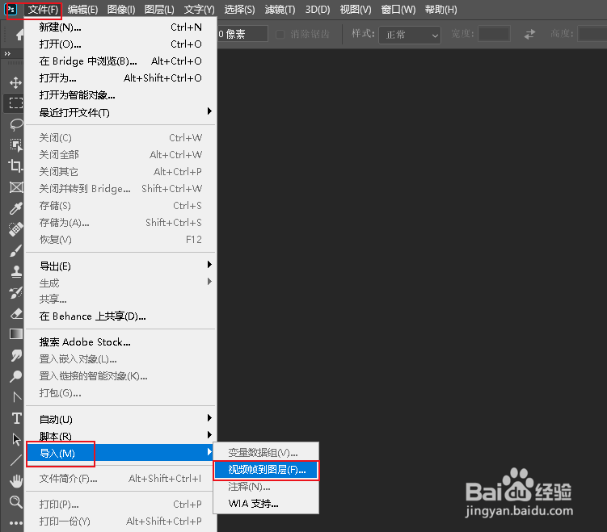The image size is (607, 532).
Task: Choose 打开为智能对象...
Action: [x=120, y=95]
